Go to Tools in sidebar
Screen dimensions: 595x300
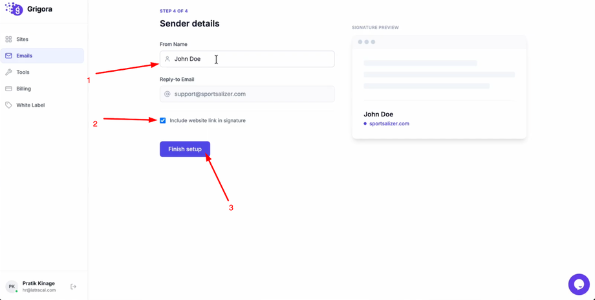pyautogui.click(x=23, y=72)
